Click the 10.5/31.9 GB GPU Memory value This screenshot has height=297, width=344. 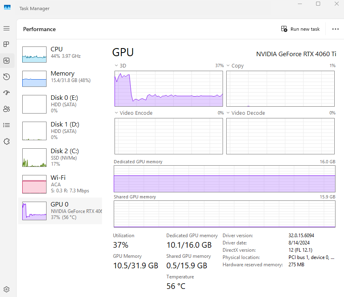pyautogui.click(x=136, y=265)
